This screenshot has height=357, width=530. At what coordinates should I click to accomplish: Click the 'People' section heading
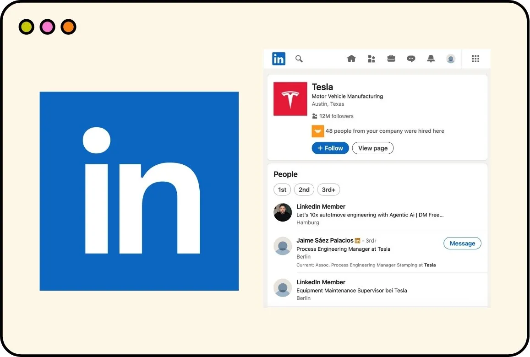(285, 174)
